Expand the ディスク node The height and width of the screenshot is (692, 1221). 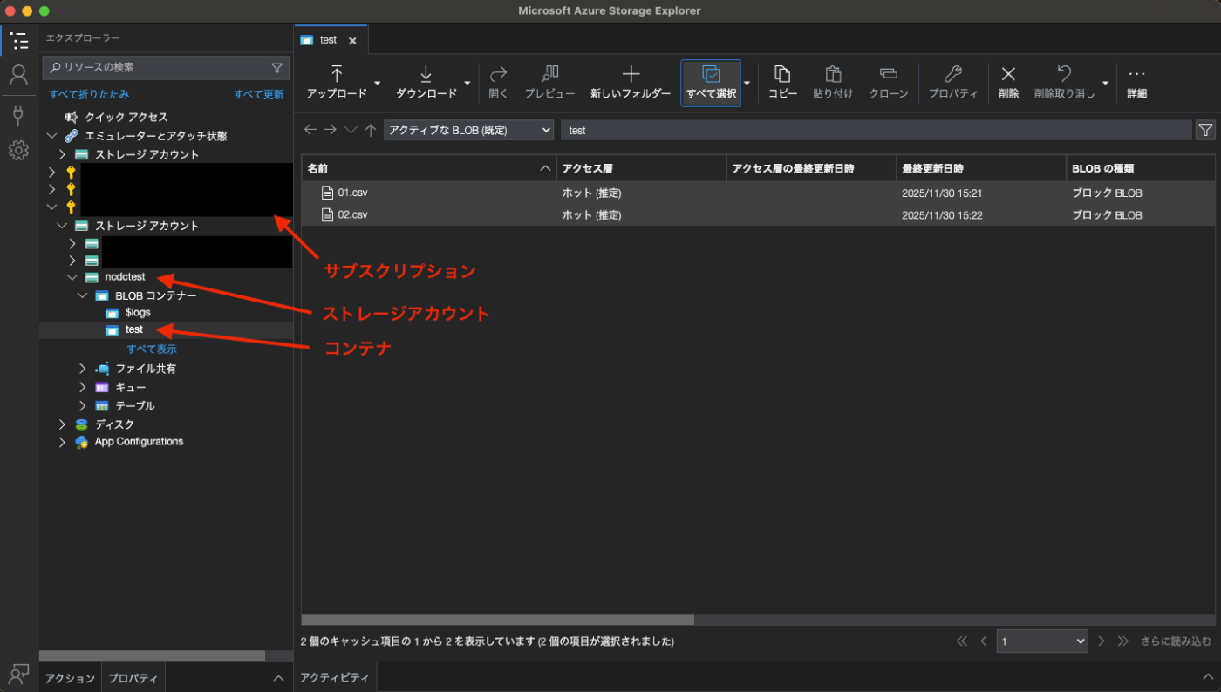[62, 424]
